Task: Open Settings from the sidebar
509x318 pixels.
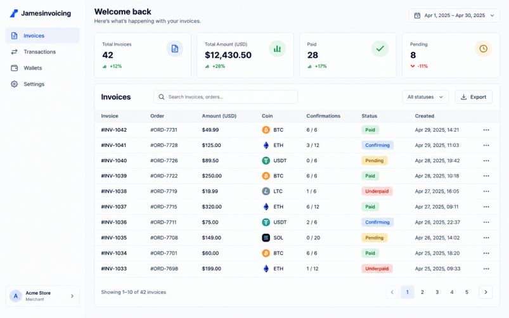Action: coord(42,84)
